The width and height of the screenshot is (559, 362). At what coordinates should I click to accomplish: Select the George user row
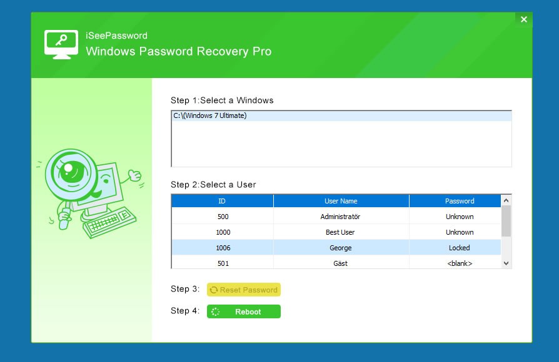341,248
